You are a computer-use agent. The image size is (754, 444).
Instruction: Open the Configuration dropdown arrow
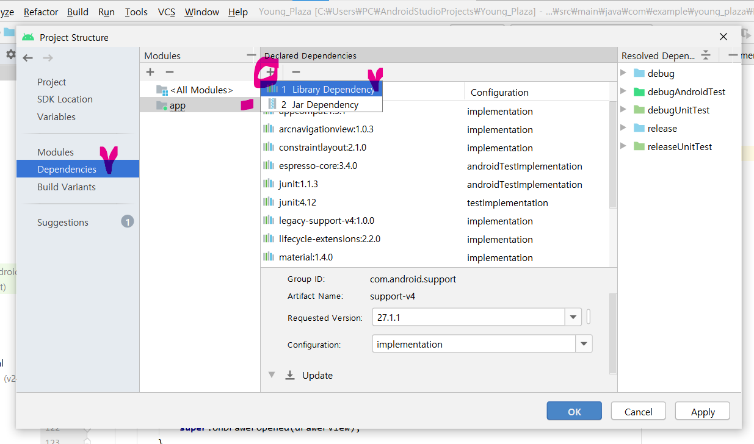(x=584, y=344)
